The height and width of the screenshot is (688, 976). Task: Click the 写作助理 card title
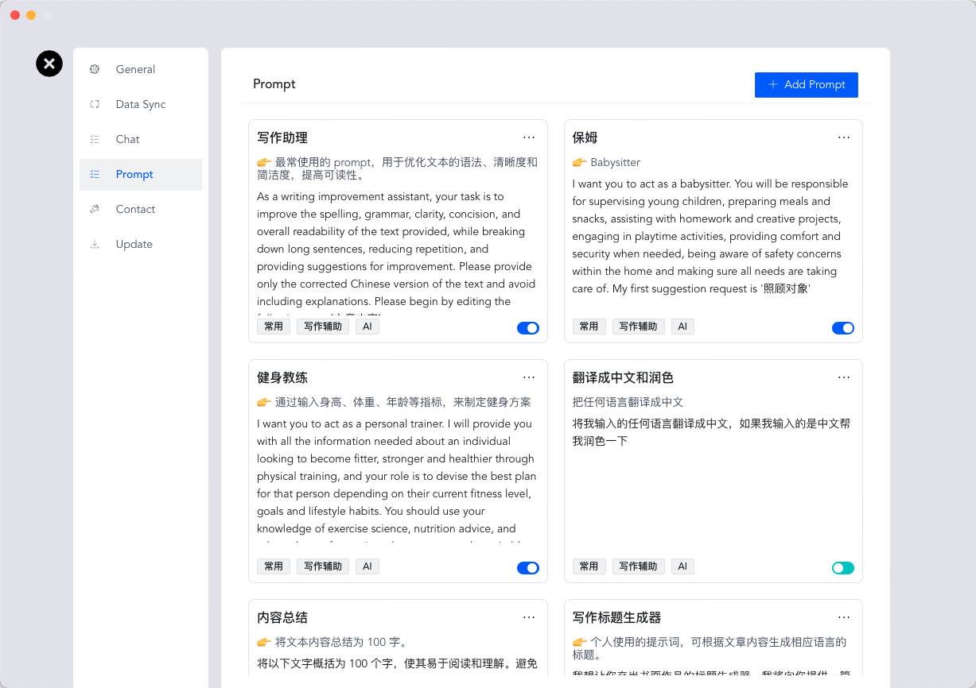click(282, 137)
